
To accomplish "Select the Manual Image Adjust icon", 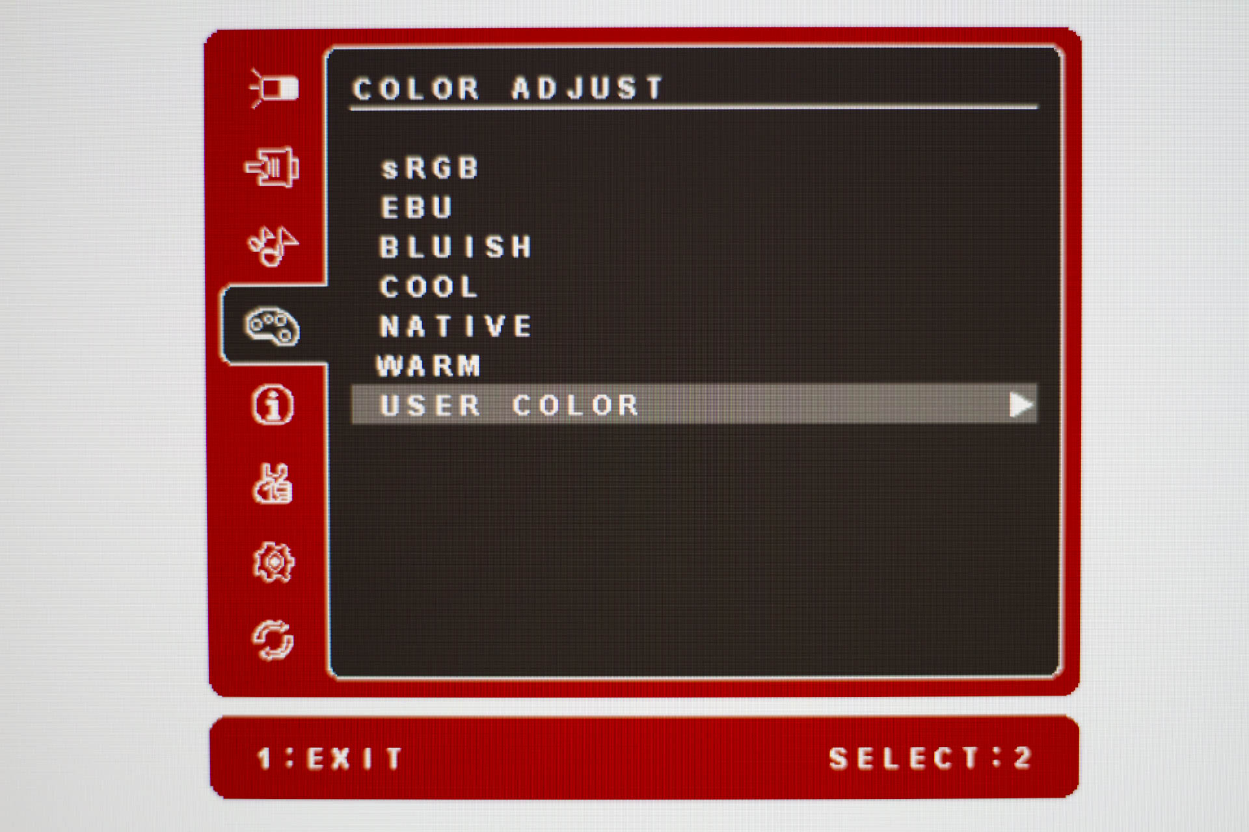I will (273, 484).
